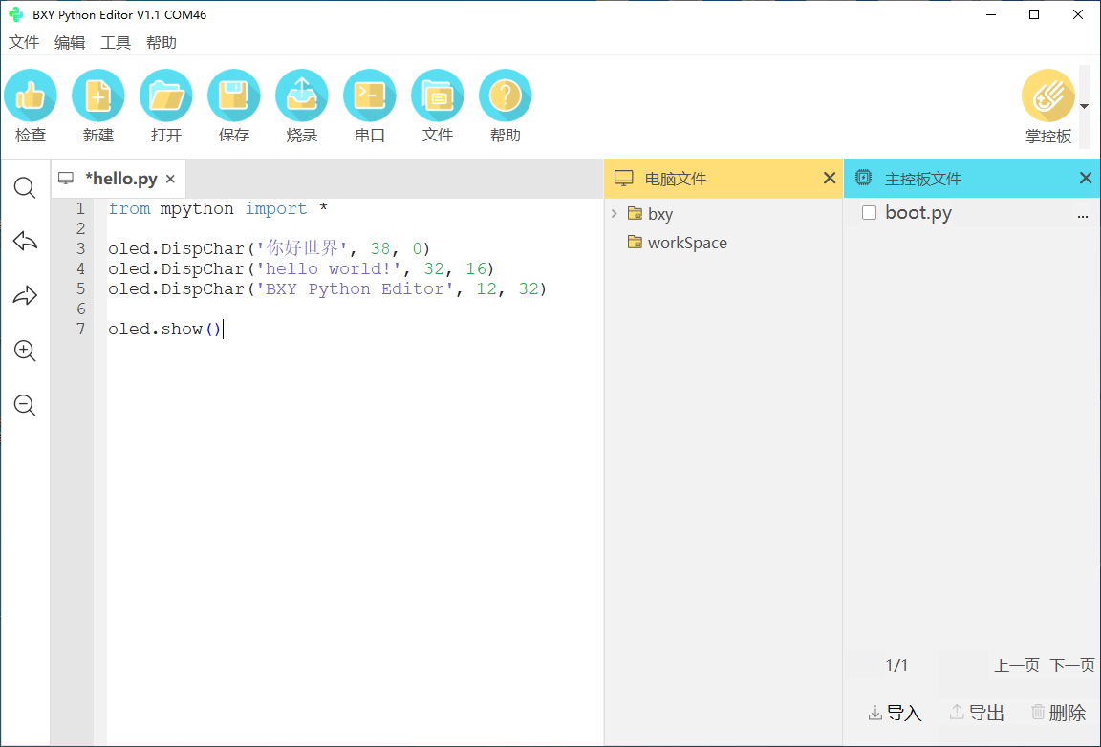Maximize the BXY Python Editor window
The height and width of the screenshot is (747, 1101).
(x=1034, y=14)
